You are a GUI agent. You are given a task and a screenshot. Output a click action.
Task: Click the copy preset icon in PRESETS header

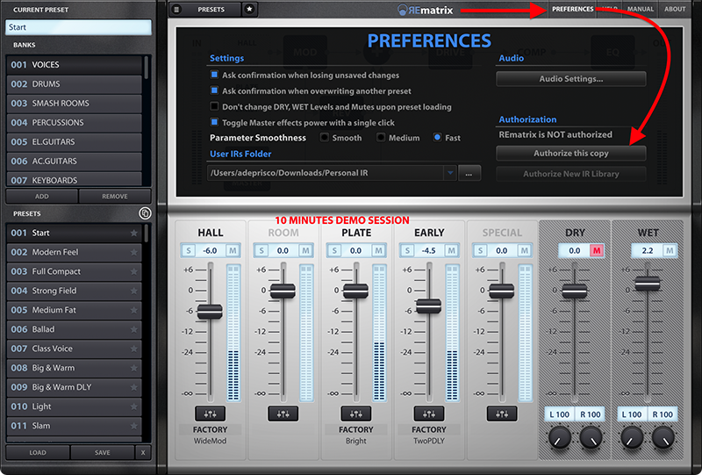(145, 213)
